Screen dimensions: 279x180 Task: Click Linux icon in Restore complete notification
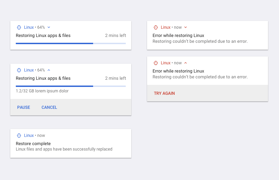point(19,136)
